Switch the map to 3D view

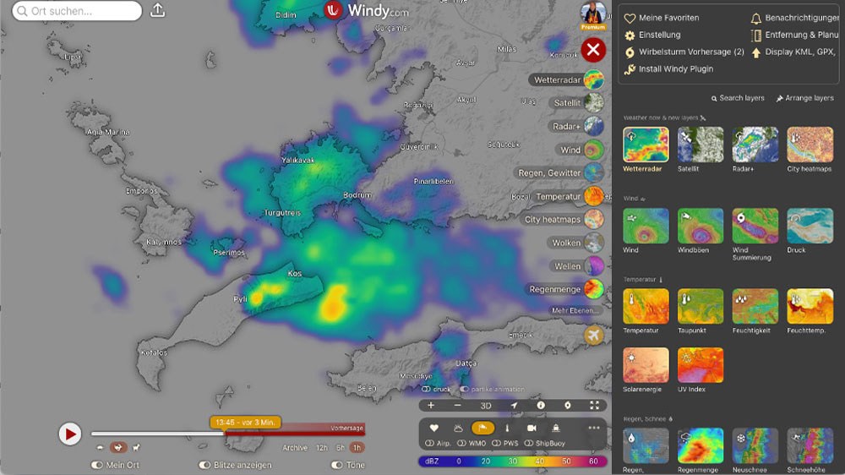click(486, 406)
